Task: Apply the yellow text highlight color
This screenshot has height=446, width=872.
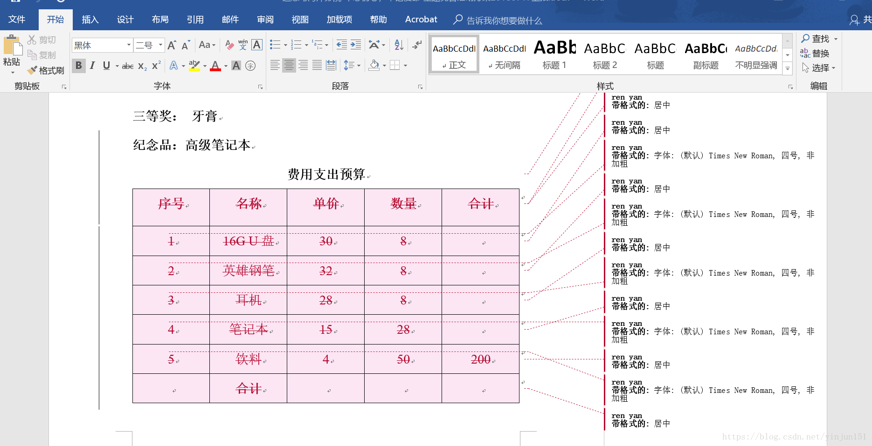Action: (194, 66)
